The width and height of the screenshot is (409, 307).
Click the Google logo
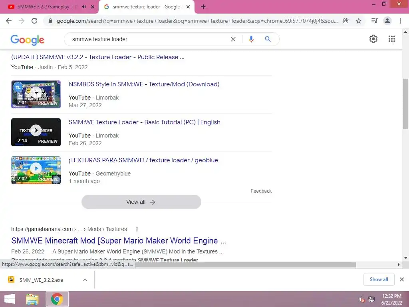[28, 40]
